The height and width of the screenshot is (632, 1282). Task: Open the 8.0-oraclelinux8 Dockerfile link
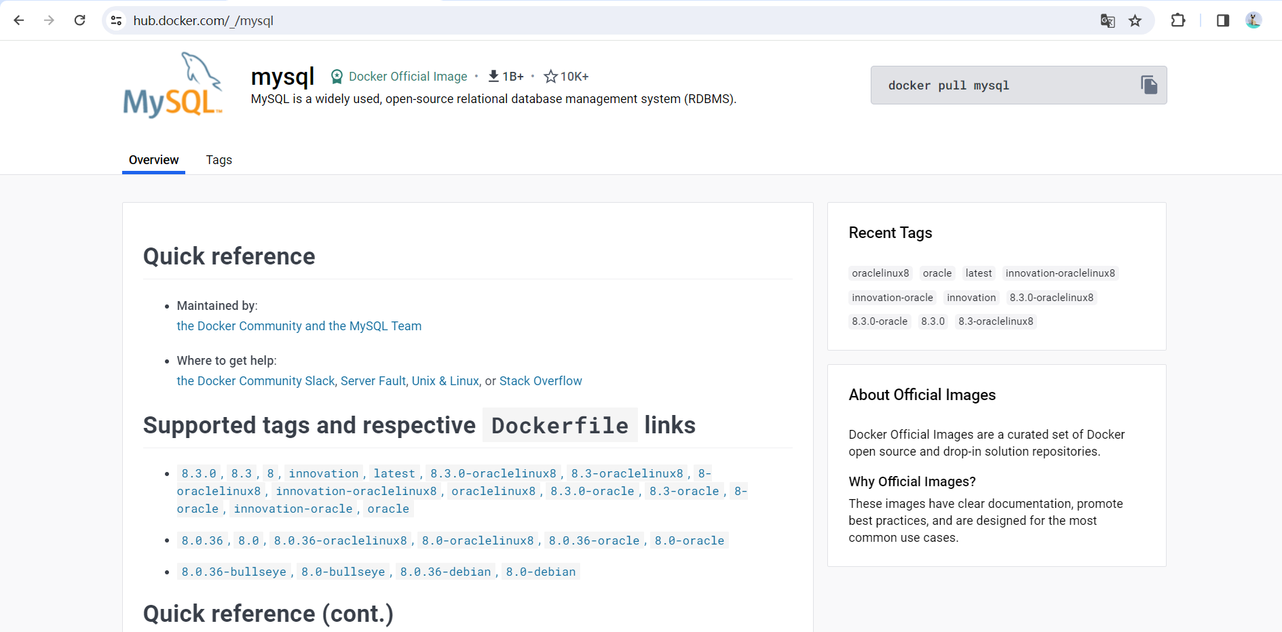(478, 540)
